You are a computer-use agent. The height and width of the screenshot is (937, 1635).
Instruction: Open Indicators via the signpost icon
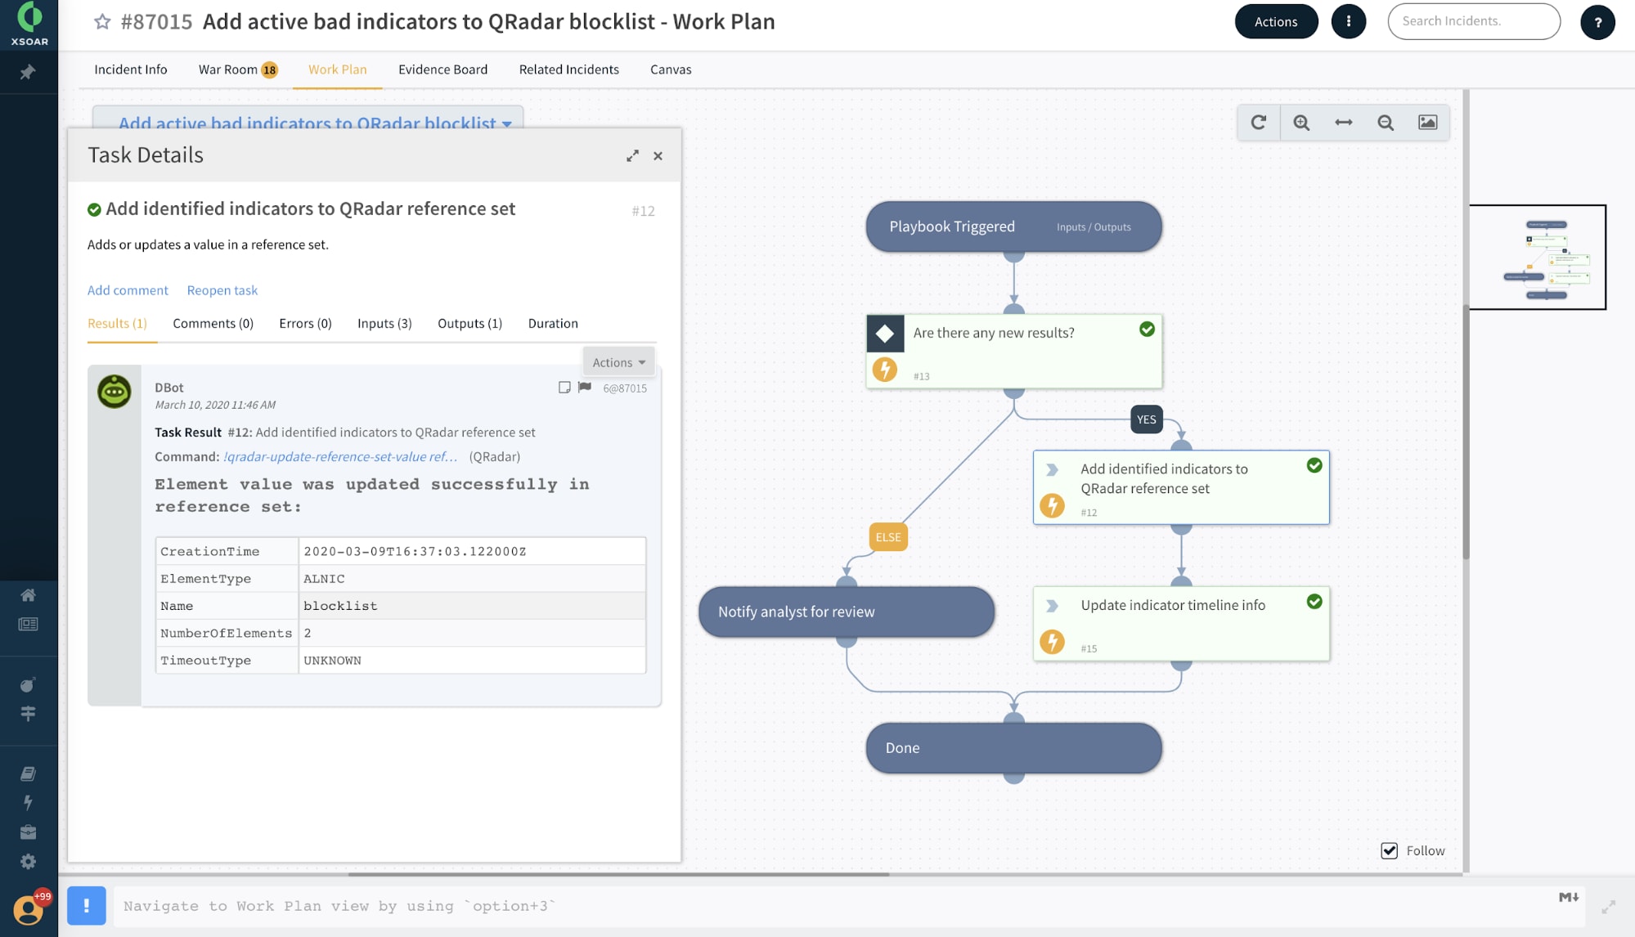pyautogui.click(x=28, y=713)
